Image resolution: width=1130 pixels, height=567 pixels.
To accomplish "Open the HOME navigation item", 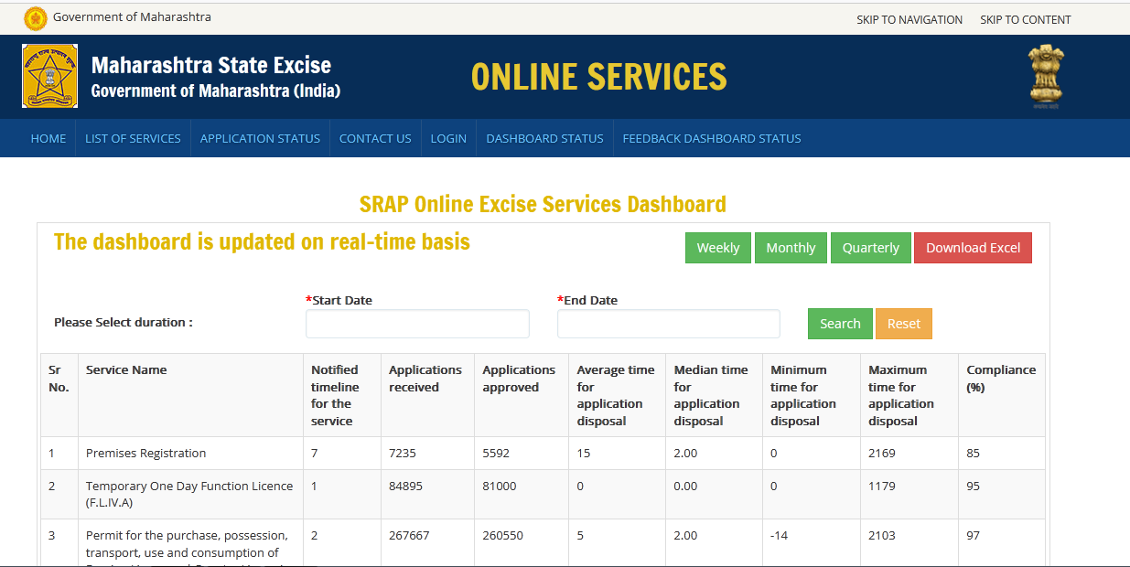I will click(x=48, y=138).
